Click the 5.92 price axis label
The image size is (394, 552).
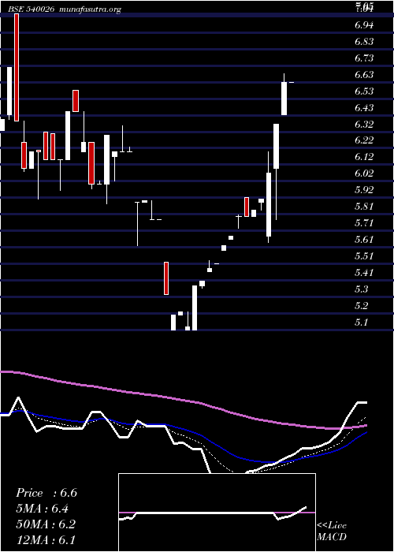364,190
